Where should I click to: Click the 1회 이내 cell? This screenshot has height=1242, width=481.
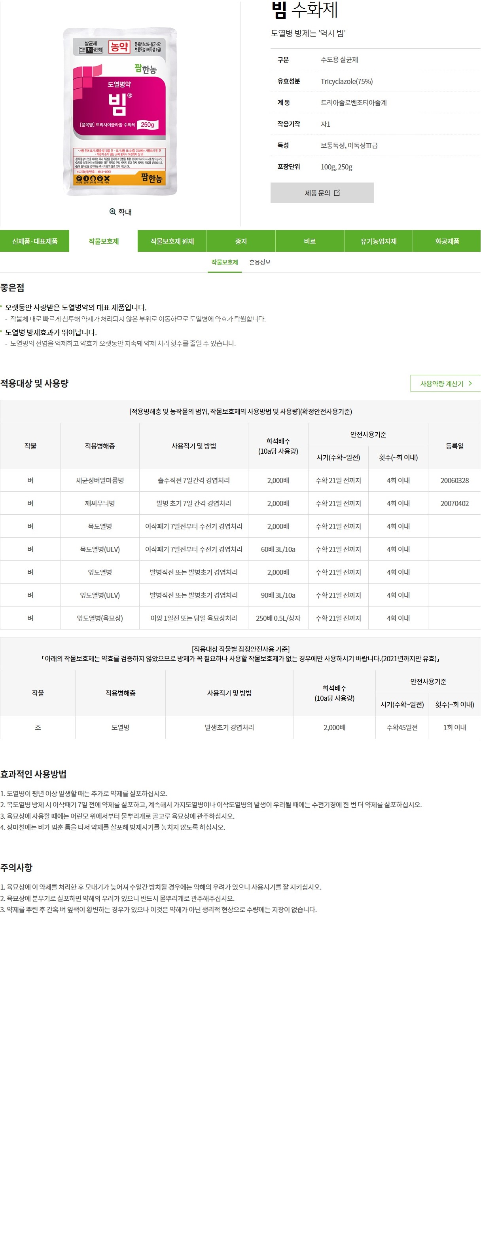point(454,728)
